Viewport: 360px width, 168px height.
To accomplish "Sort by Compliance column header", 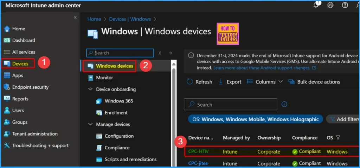I will 305,138.
